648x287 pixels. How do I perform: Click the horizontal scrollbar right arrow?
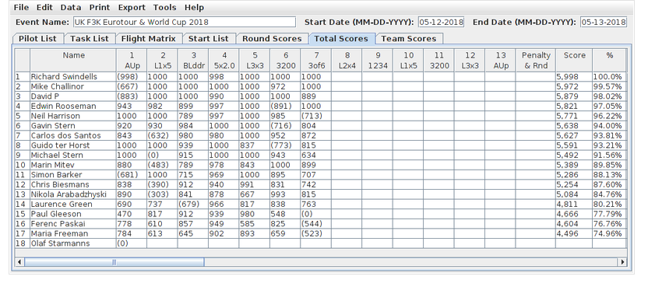[x=622, y=262]
